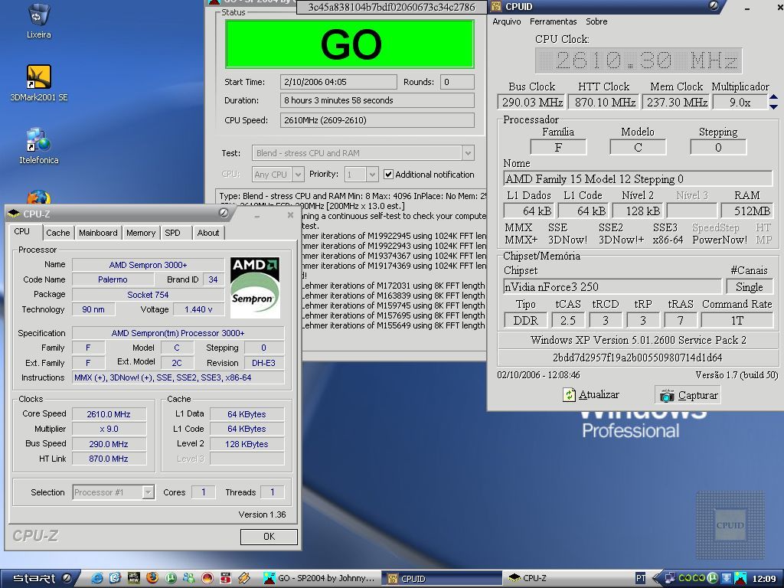Viewport: 784px width, 588px height.
Task: Click the Capturar button in CPUID
Action: 688,395
